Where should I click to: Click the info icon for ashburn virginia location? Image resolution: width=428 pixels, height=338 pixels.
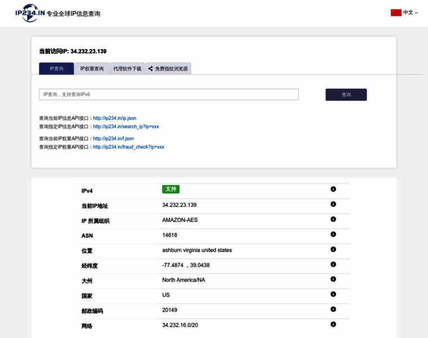coord(333,249)
